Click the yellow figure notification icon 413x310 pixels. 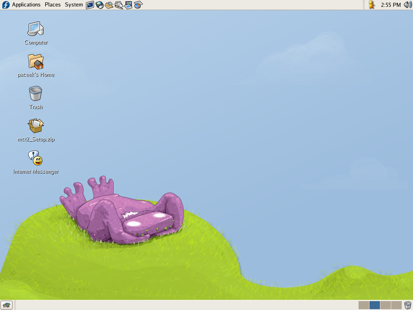(371, 5)
